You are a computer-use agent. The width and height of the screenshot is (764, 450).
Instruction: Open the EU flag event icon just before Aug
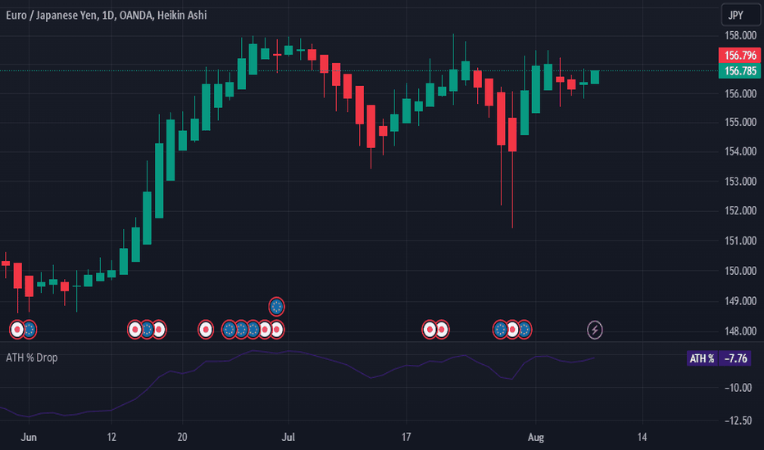coord(525,330)
